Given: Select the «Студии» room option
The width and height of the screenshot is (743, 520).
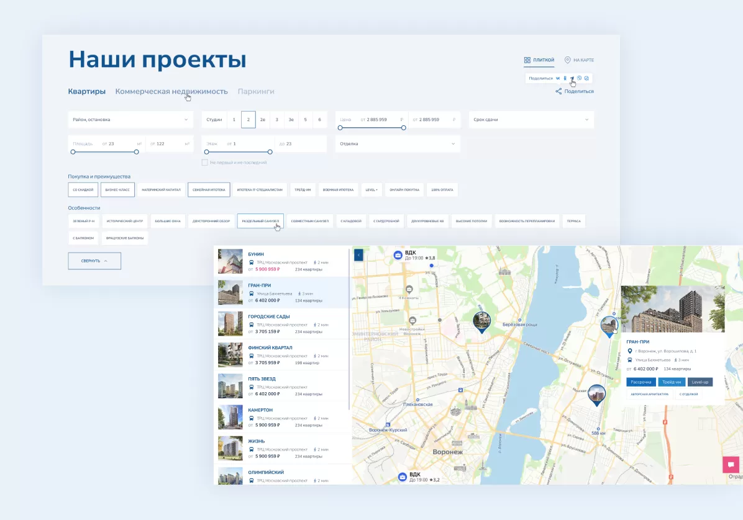Looking at the screenshot, I should click(214, 120).
